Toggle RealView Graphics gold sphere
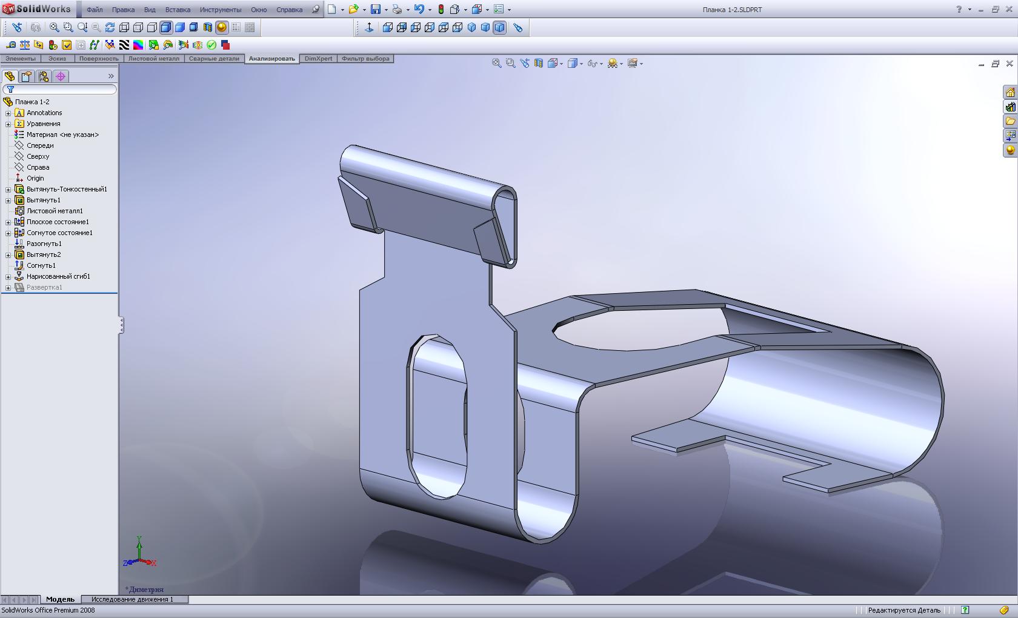Screen dimensions: 1018x618 pyautogui.click(x=222, y=27)
